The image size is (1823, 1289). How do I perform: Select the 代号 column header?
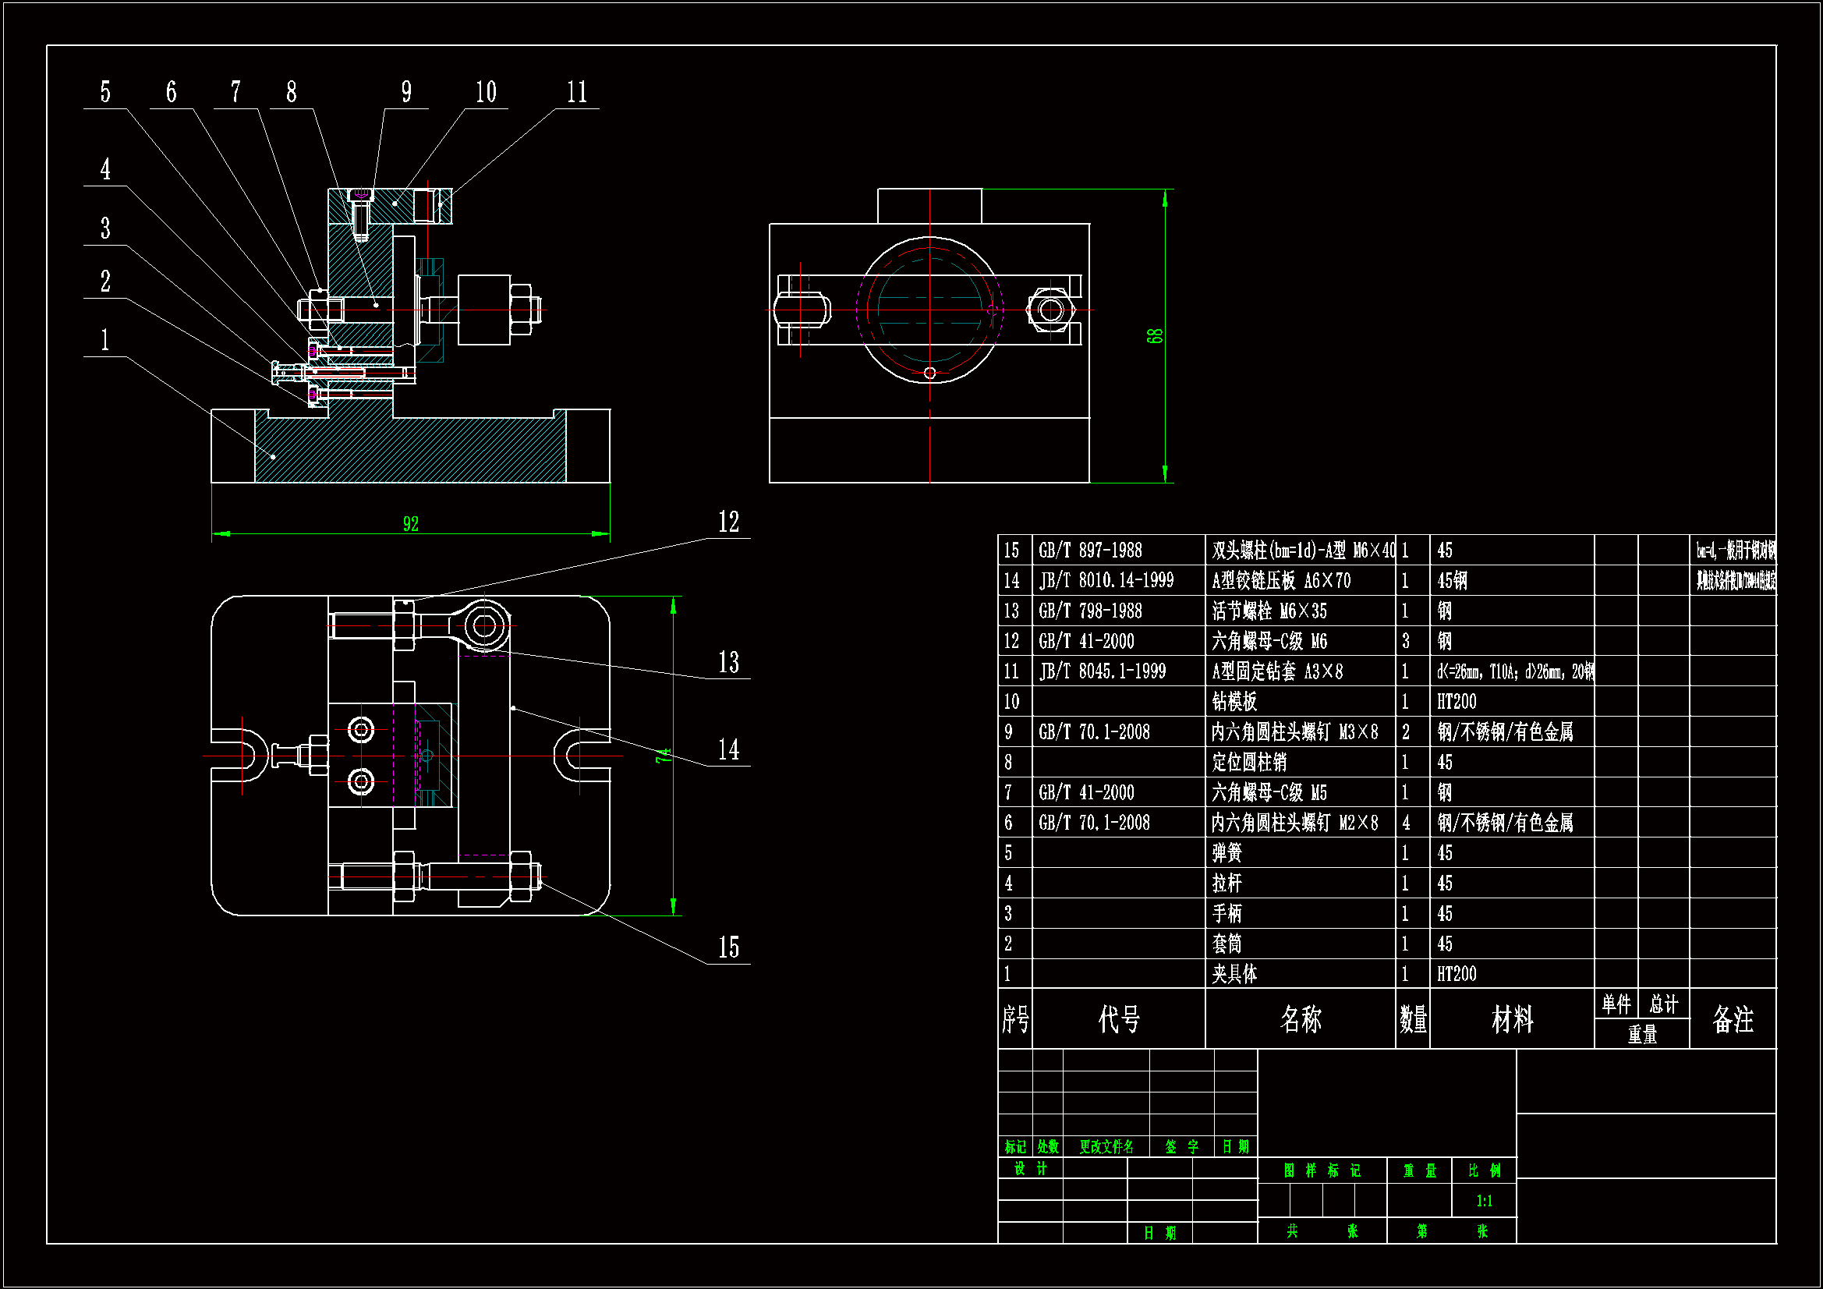click(1119, 1019)
